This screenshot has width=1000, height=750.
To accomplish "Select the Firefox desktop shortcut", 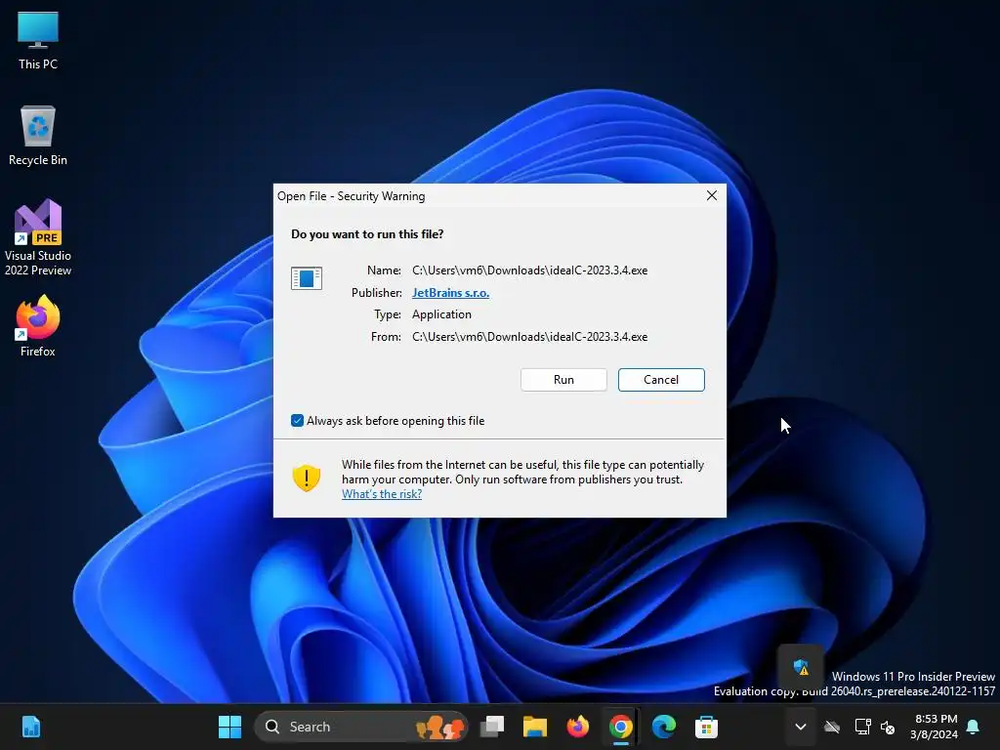I will 38,326.
